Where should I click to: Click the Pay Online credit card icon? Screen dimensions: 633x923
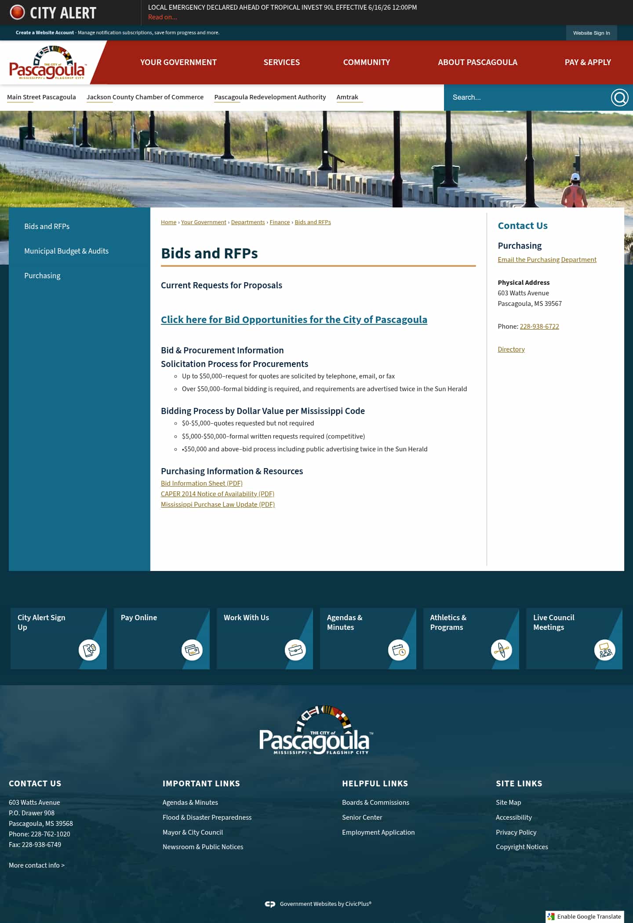pos(192,650)
